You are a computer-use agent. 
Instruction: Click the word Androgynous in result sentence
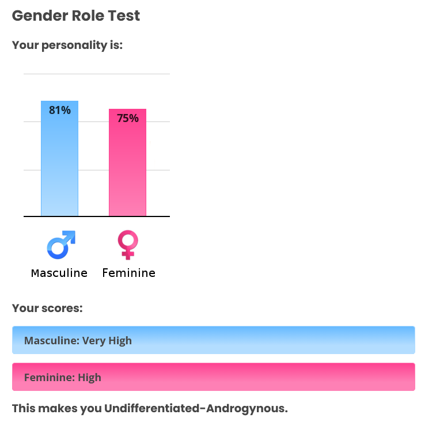(x=247, y=409)
